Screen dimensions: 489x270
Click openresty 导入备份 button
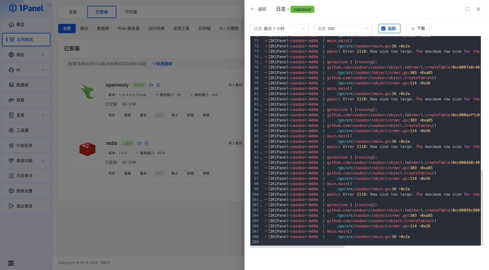coord(235,85)
